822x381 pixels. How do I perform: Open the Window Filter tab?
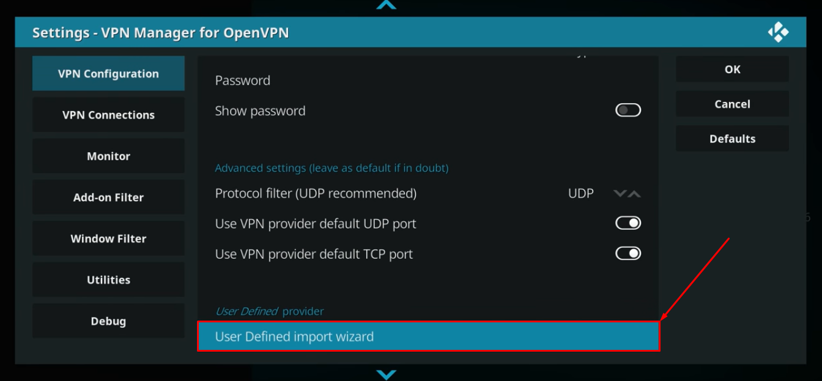pos(108,239)
